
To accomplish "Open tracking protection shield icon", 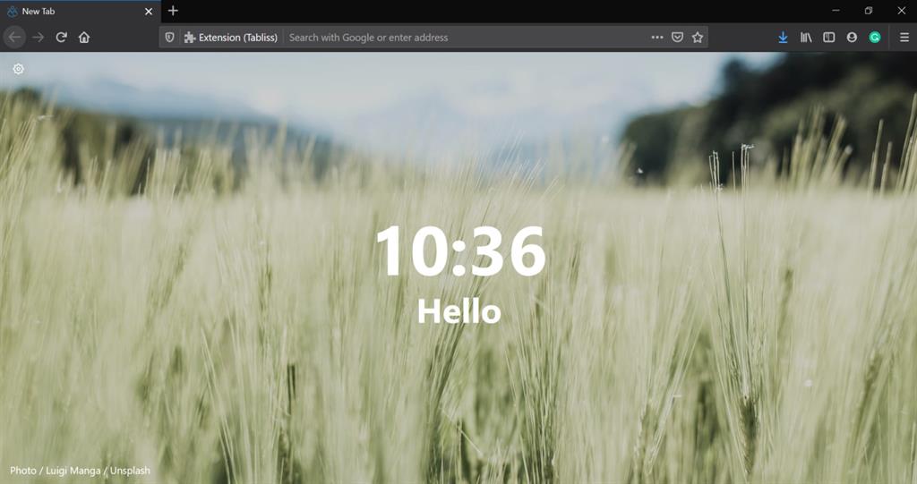I will pos(169,38).
